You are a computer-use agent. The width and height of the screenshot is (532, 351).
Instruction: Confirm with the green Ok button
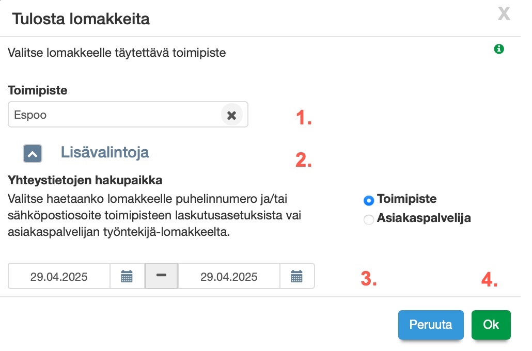tap(491, 325)
